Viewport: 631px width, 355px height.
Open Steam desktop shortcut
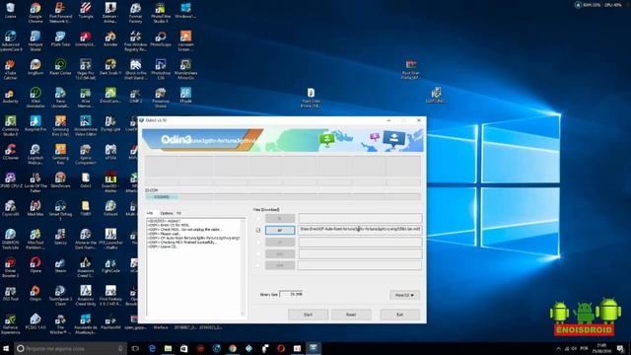60,265
